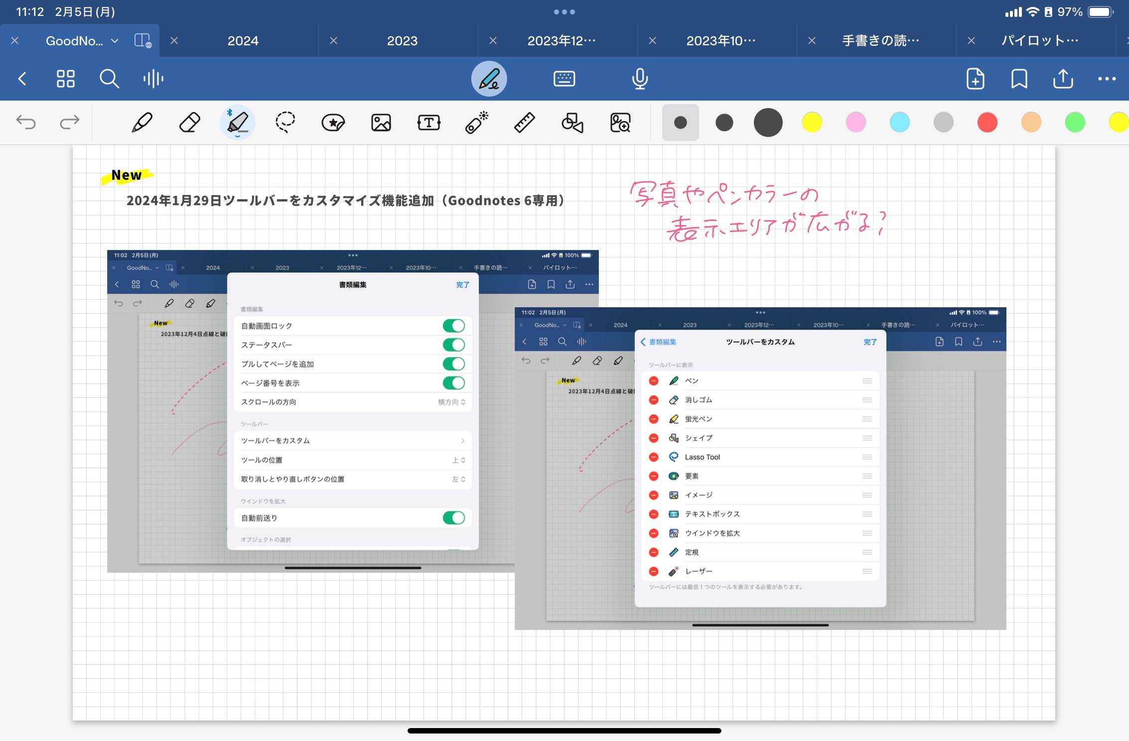This screenshot has width=1129, height=741.
Task: Switch to the 2023年12… tab
Action: coord(562,41)
